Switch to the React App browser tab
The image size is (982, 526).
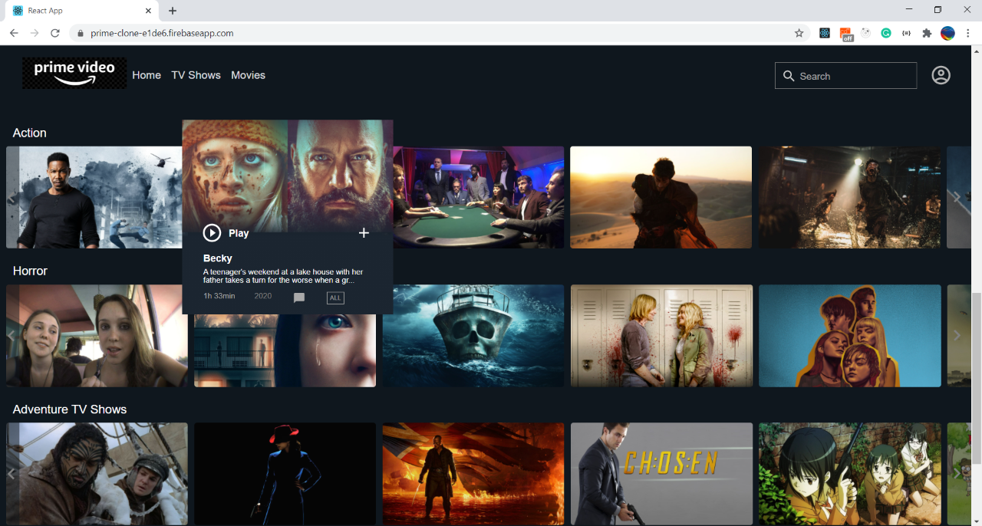(80, 11)
